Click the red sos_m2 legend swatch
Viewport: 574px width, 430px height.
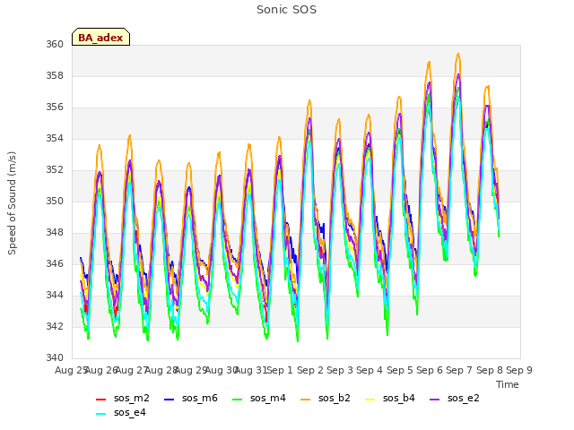[100, 400]
